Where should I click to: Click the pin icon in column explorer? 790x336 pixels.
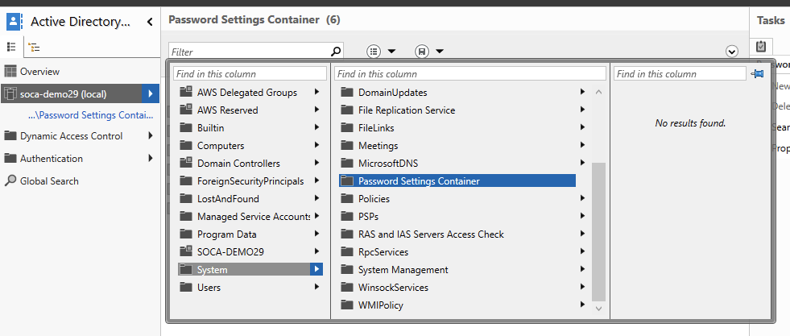pos(757,73)
